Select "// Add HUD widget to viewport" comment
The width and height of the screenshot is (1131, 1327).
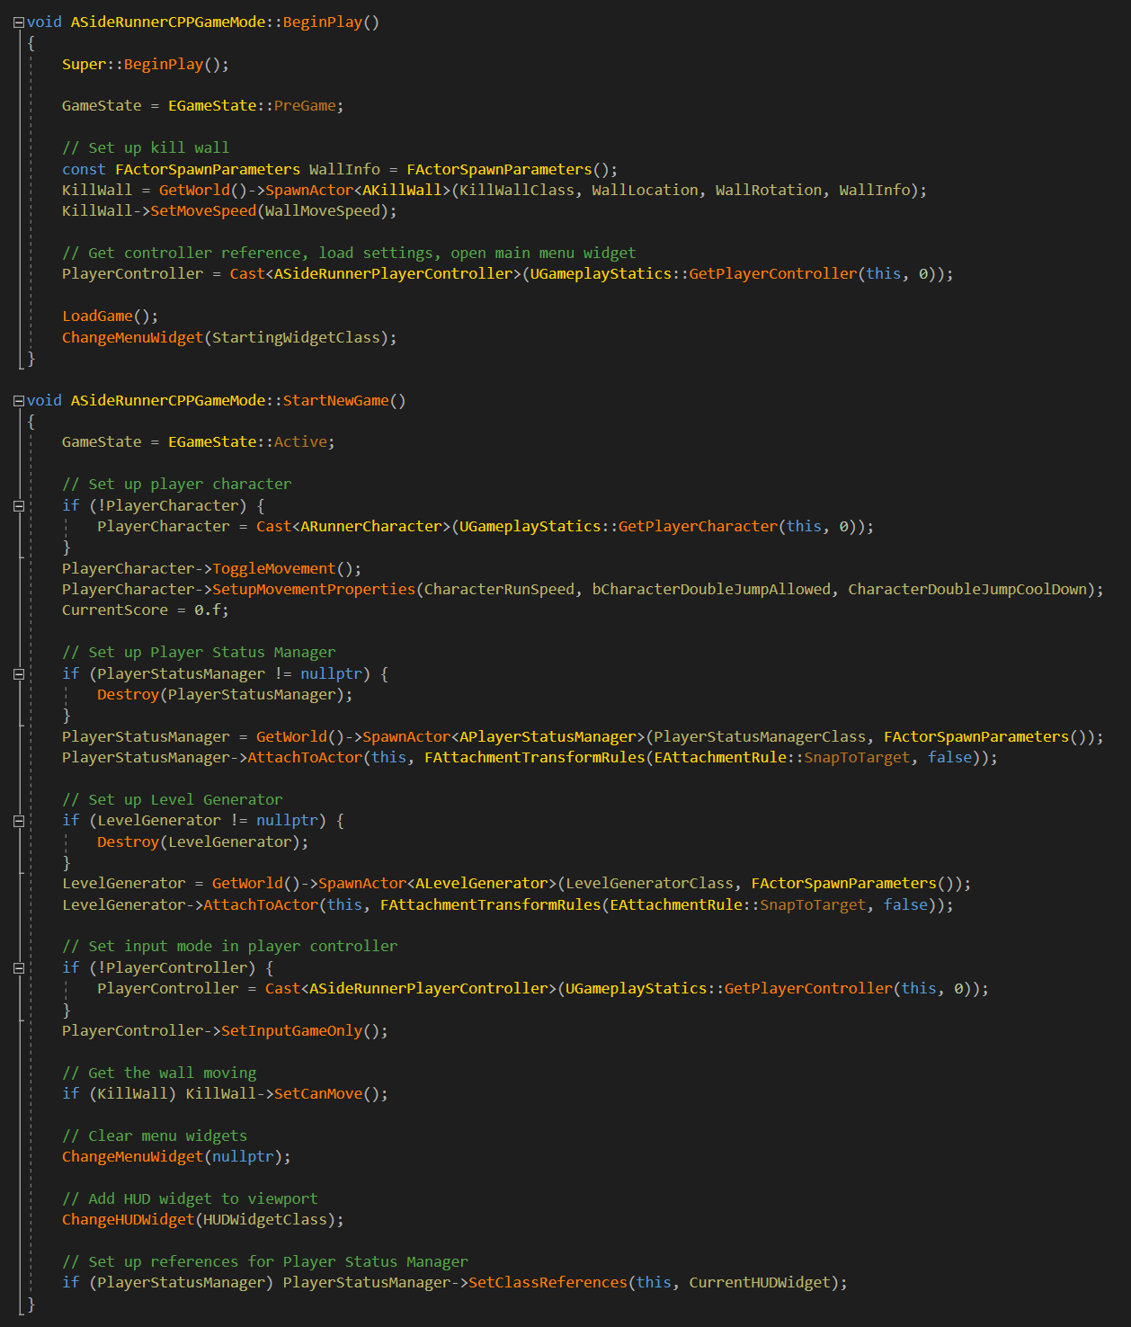point(190,1199)
